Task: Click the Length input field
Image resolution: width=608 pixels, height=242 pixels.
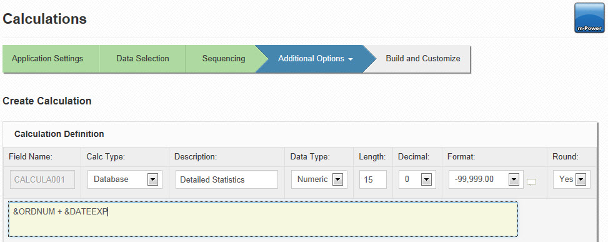Action: [372, 179]
